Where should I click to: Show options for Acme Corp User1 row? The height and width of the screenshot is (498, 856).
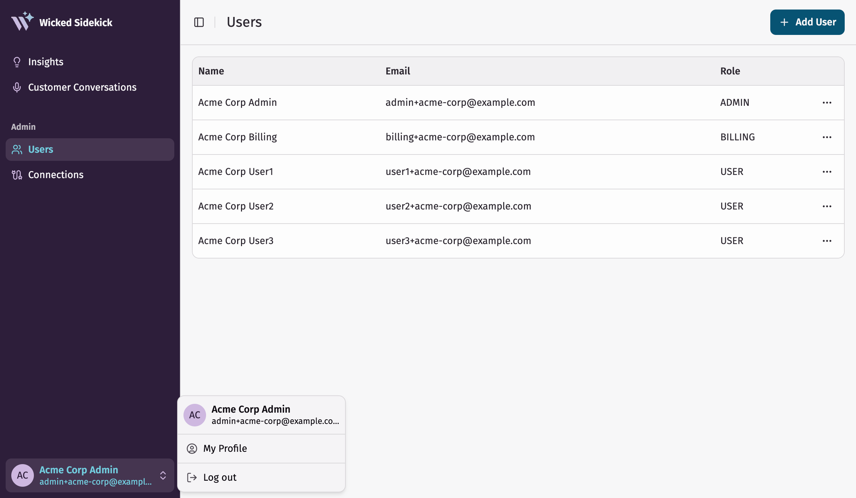827,172
